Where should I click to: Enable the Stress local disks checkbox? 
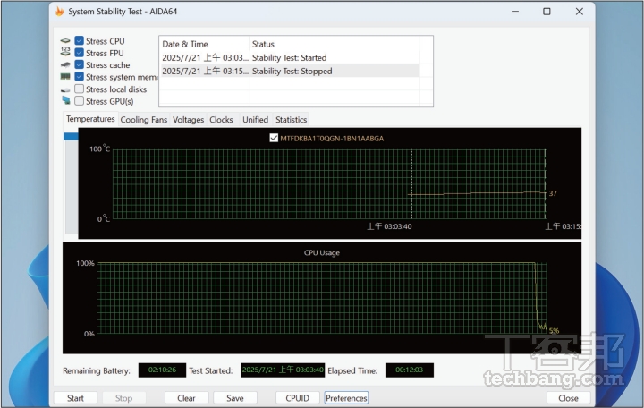click(x=80, y=89)
